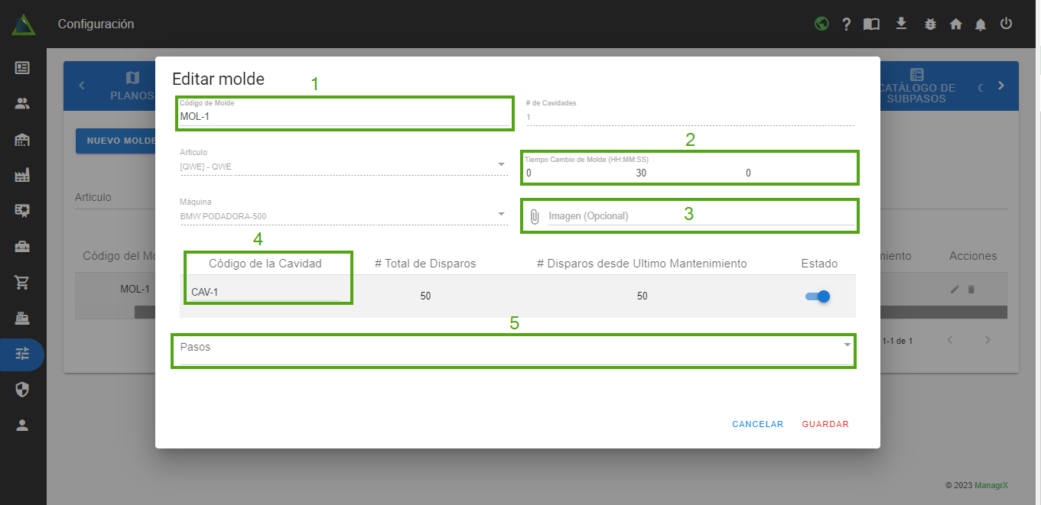1041x505 pixels.
Task: Open notifications bell icon
Action: pos(981,24)
